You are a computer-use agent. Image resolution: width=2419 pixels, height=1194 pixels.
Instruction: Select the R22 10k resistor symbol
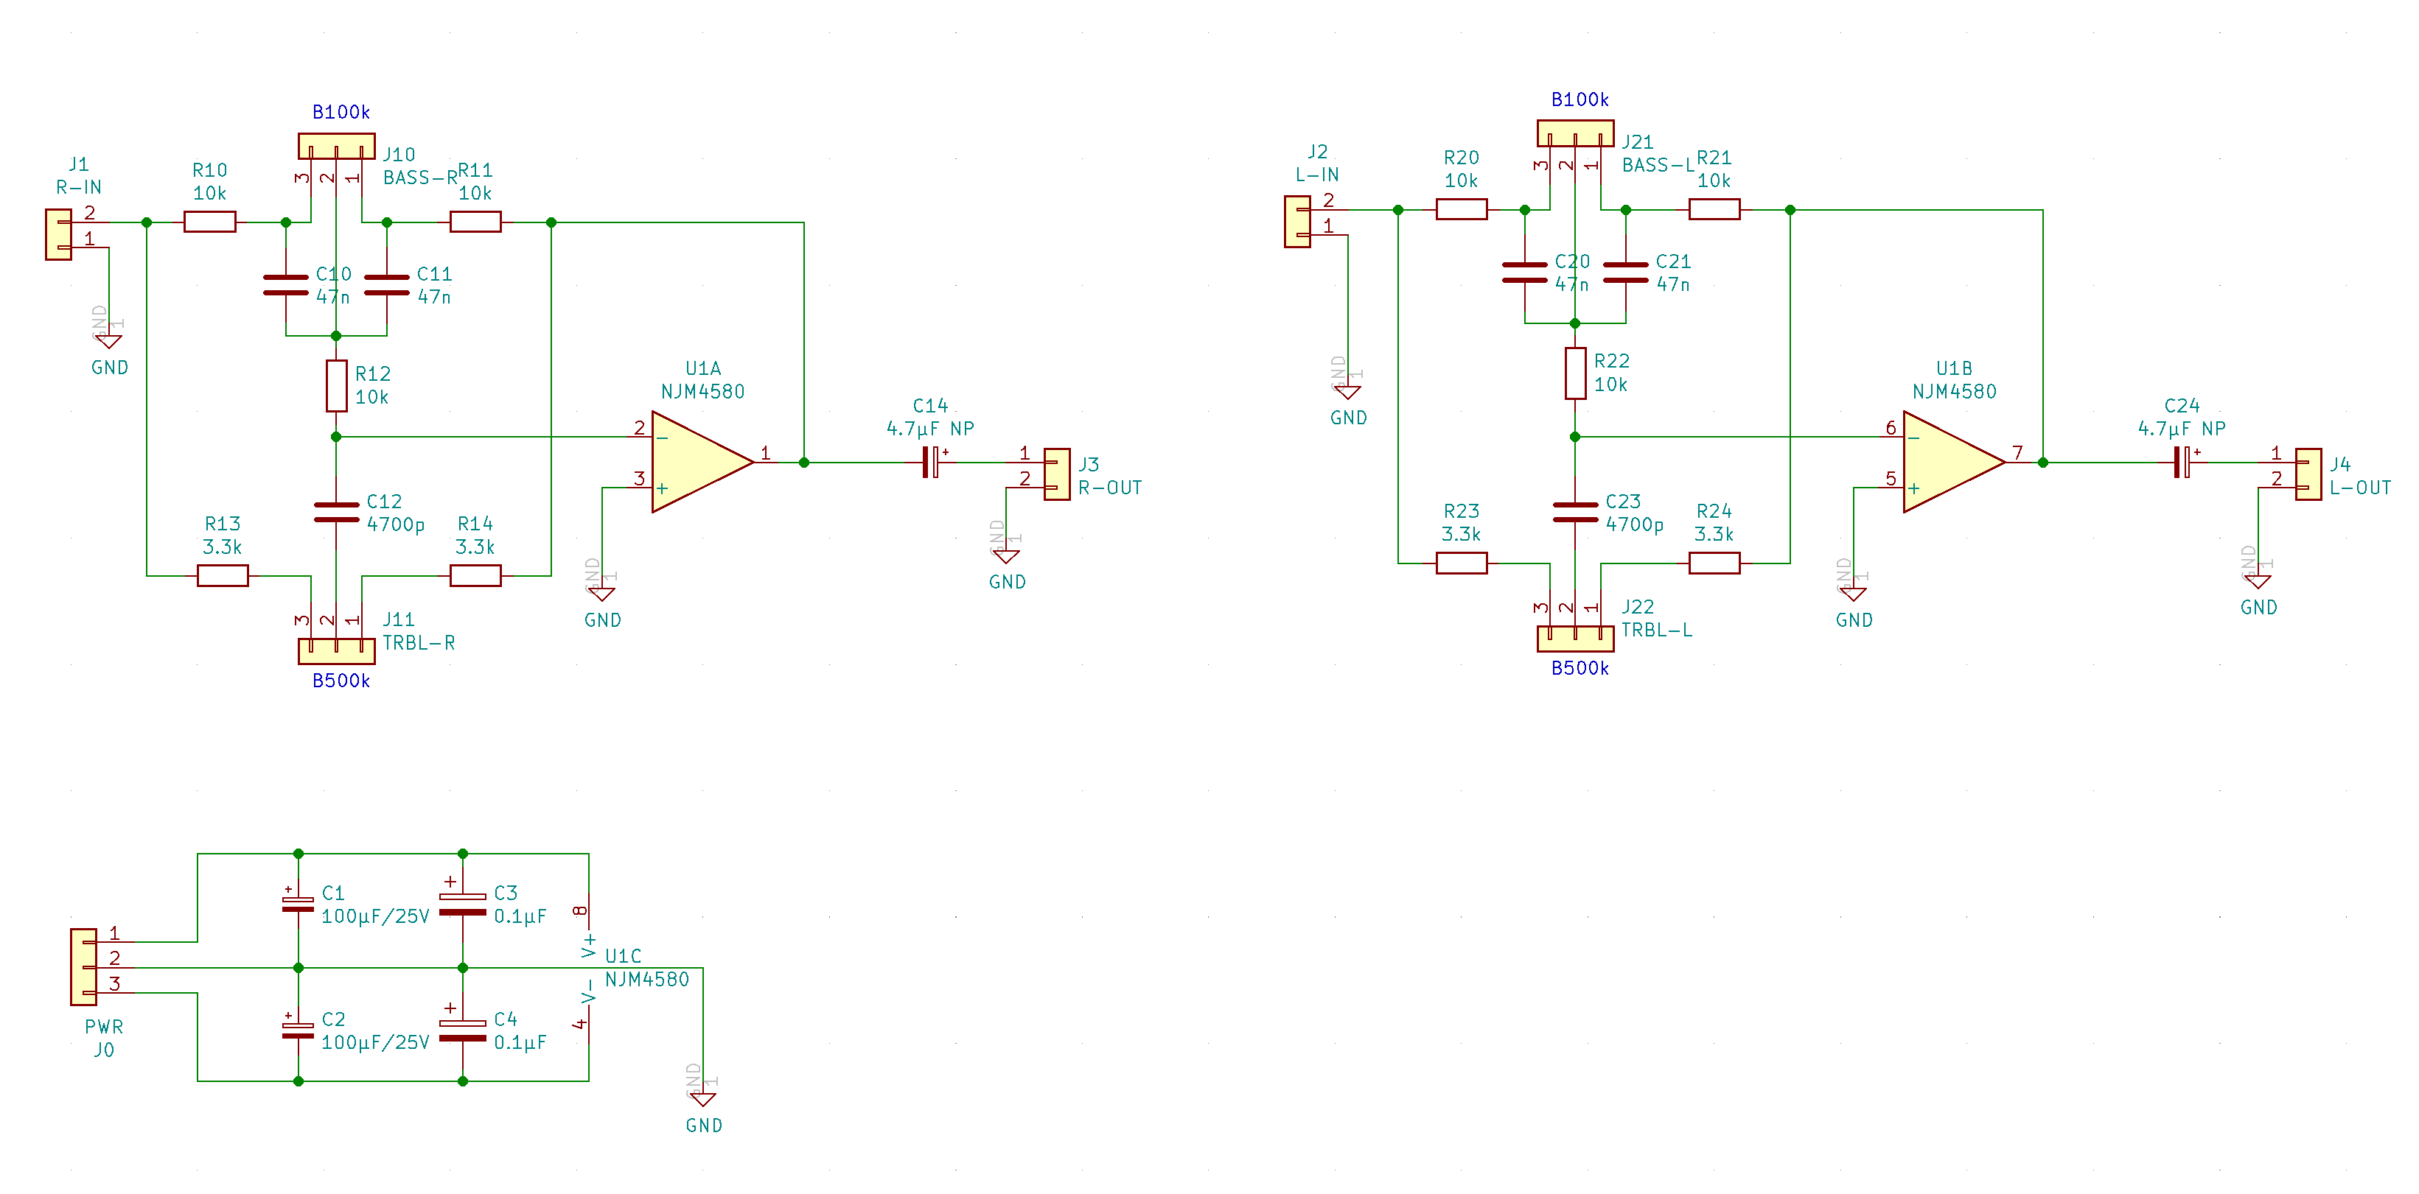click(1575, 373)
